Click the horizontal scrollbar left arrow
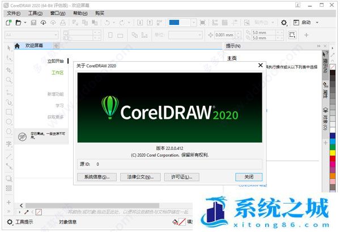The height and width of the screenshot is (232, 340). 22,205
